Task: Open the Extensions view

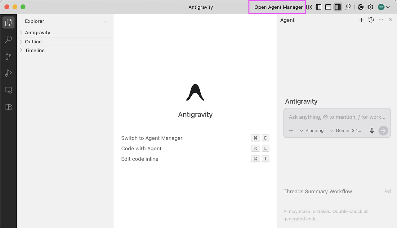Action: coord(8,107)
